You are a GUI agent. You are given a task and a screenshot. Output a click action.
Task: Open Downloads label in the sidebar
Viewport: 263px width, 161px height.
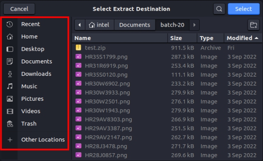[x=36, y=74]
